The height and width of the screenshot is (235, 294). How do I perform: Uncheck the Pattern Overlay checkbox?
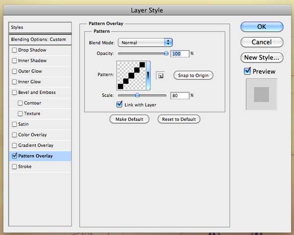point(14,156)
